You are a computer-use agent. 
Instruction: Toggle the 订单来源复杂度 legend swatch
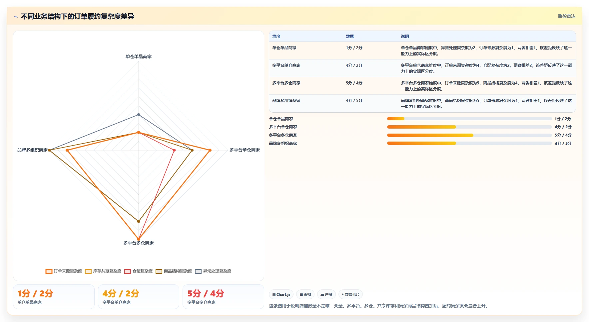(49, 271)
